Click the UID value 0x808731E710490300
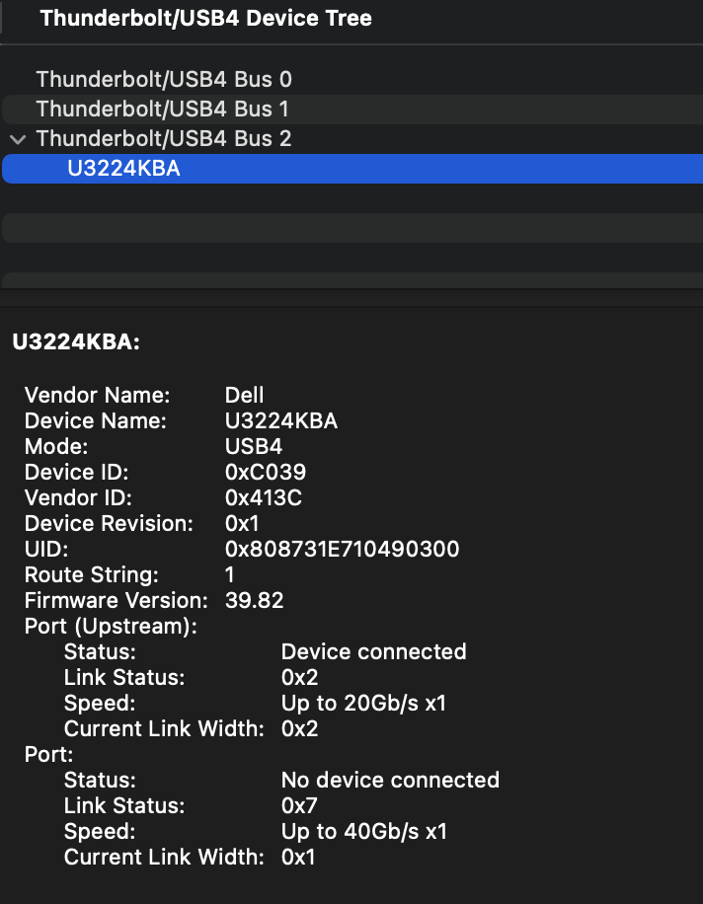 (x=342, y=549)
